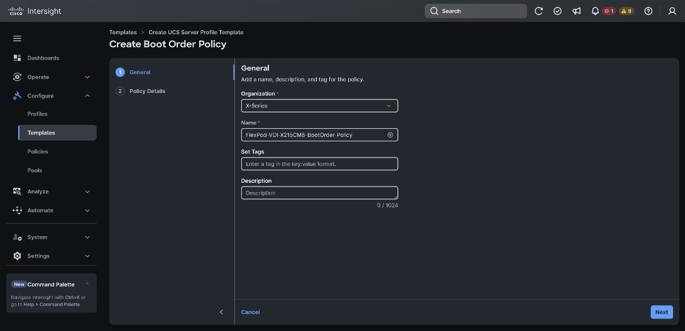Open the Templates breadcrumb link
Image resolution: width=685 pixels, height=331 pixels.
pyautogui.click(x=123, y=32)
